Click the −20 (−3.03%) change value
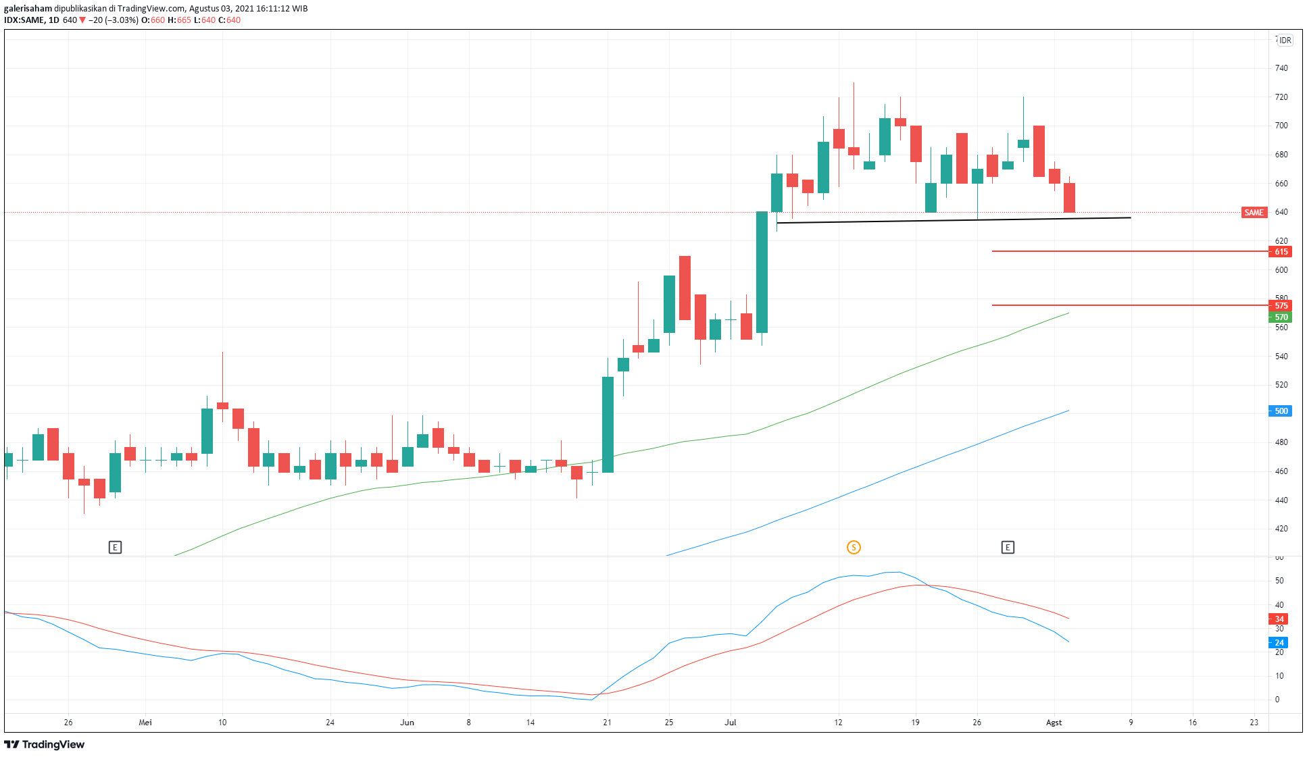 pos(114,20)
